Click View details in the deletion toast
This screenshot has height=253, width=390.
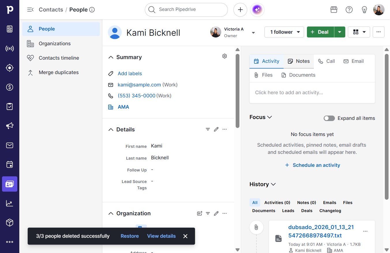(x=161, y=236)
